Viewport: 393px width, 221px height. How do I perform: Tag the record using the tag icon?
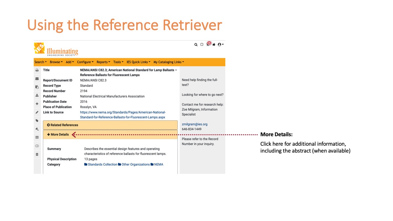point(37,121)
